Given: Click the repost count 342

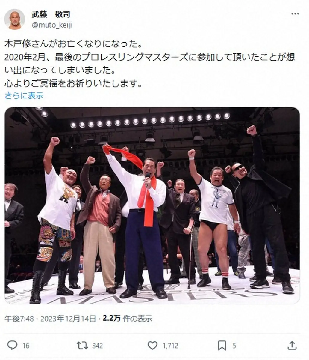Looking at the screenshot, I should [x=97, y=346].
